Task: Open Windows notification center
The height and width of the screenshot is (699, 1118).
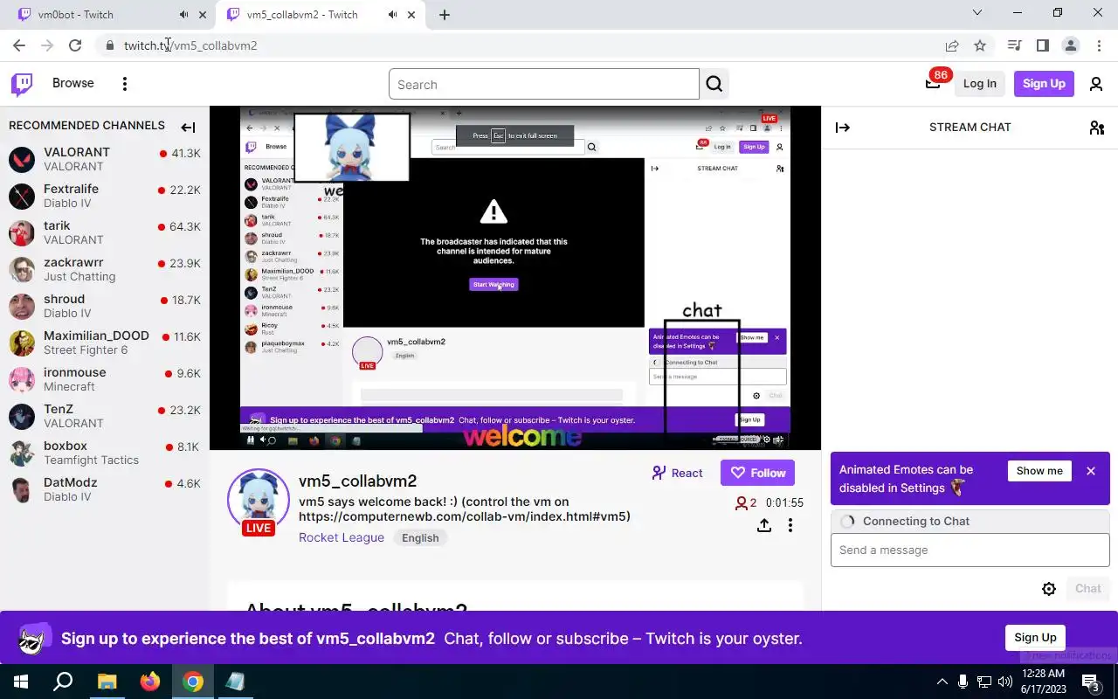Action: 1090,682
